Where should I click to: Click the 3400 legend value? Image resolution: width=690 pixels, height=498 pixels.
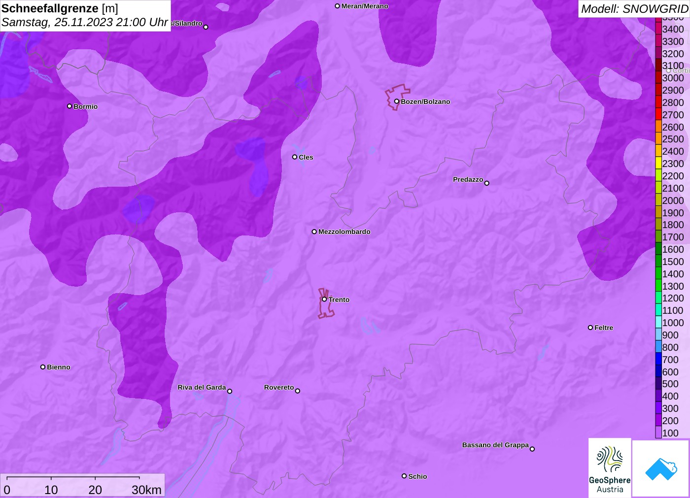(673, 29)
